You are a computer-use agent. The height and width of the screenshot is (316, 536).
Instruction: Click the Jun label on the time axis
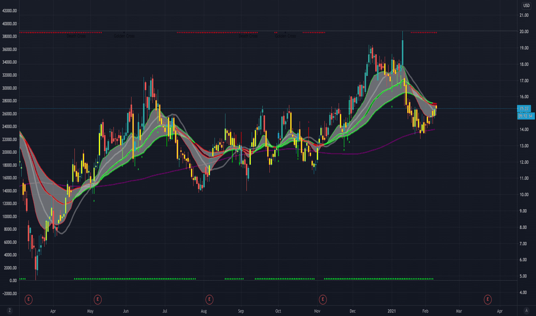126,311
